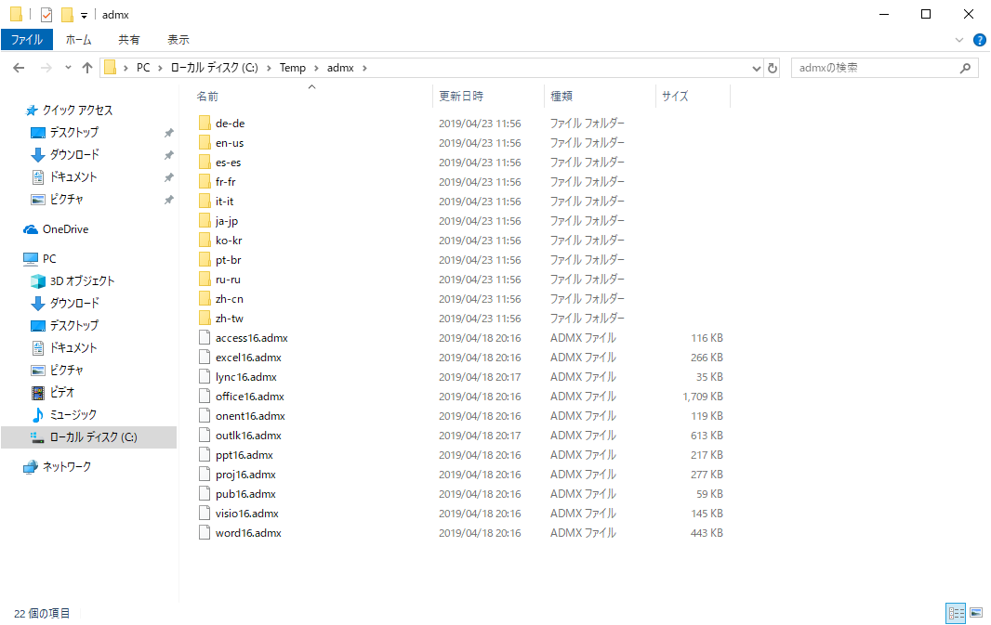Open the recent locations dropdown arrow
Image resolution: width=991 pixels, height=625 pixels.
click(68, 68)
